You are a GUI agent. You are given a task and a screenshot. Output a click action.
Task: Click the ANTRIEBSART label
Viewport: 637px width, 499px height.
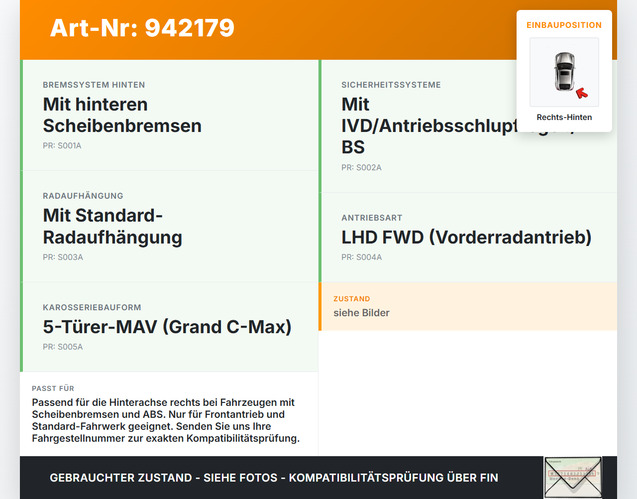click(x=372, y=218)
